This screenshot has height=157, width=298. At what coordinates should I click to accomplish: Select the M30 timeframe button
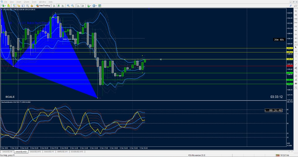tap(296, 23)
